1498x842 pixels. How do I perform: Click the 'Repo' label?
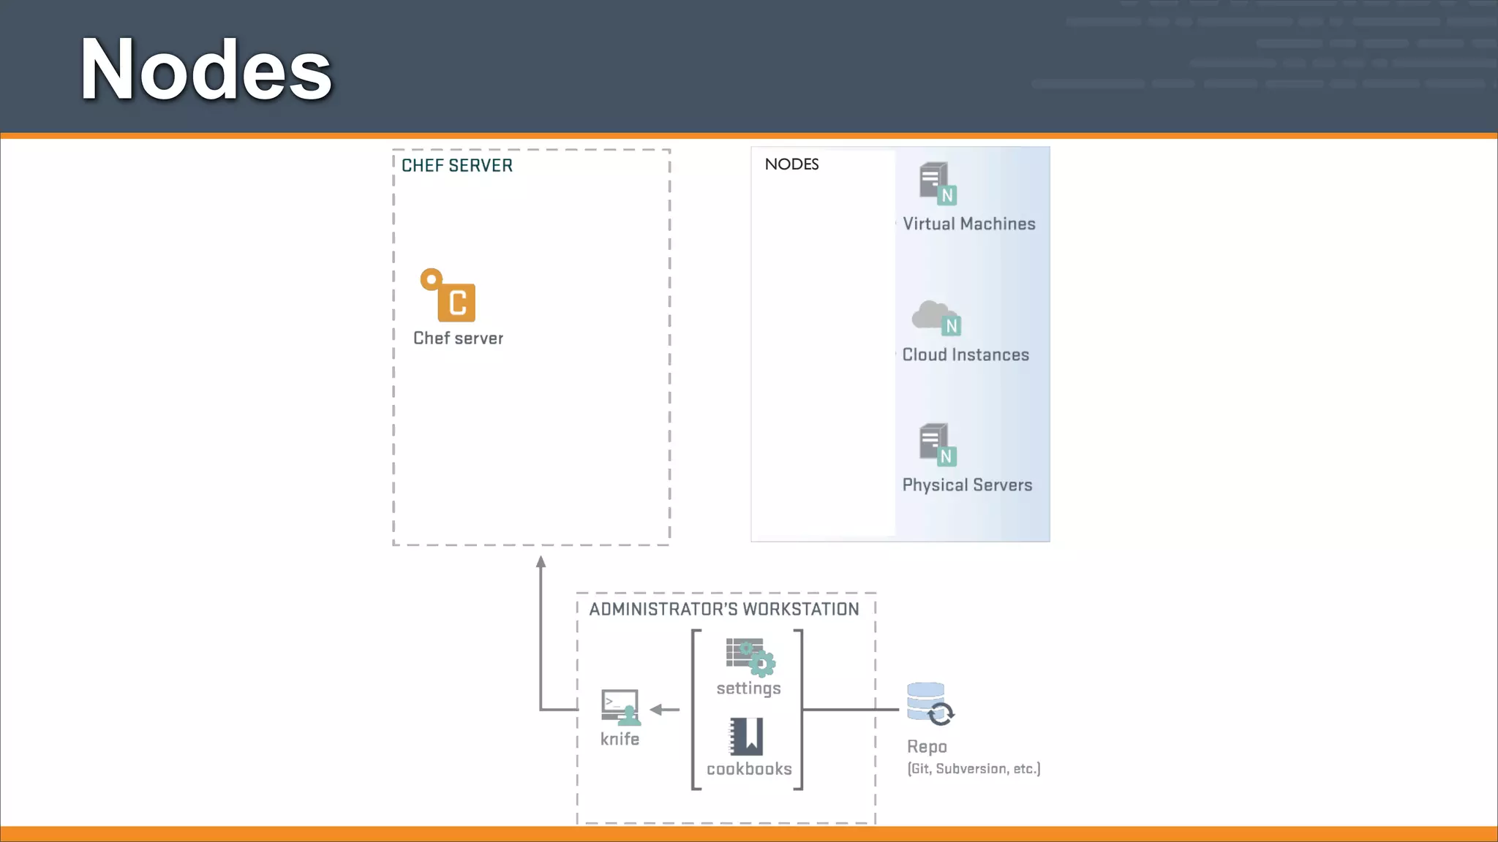point(927,747)
